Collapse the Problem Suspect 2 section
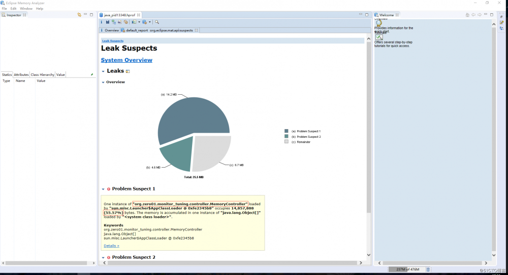This screenshot has height=275, width=508. 103,258
